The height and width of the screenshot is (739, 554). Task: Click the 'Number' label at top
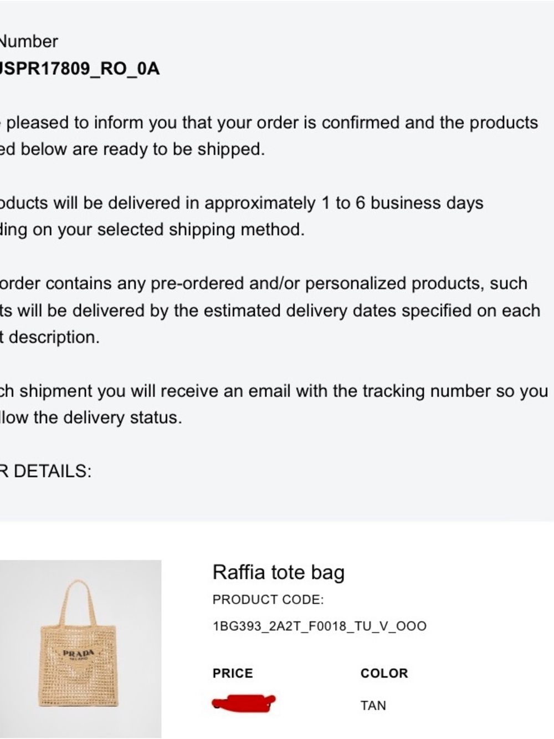click(x=29, y=42)
